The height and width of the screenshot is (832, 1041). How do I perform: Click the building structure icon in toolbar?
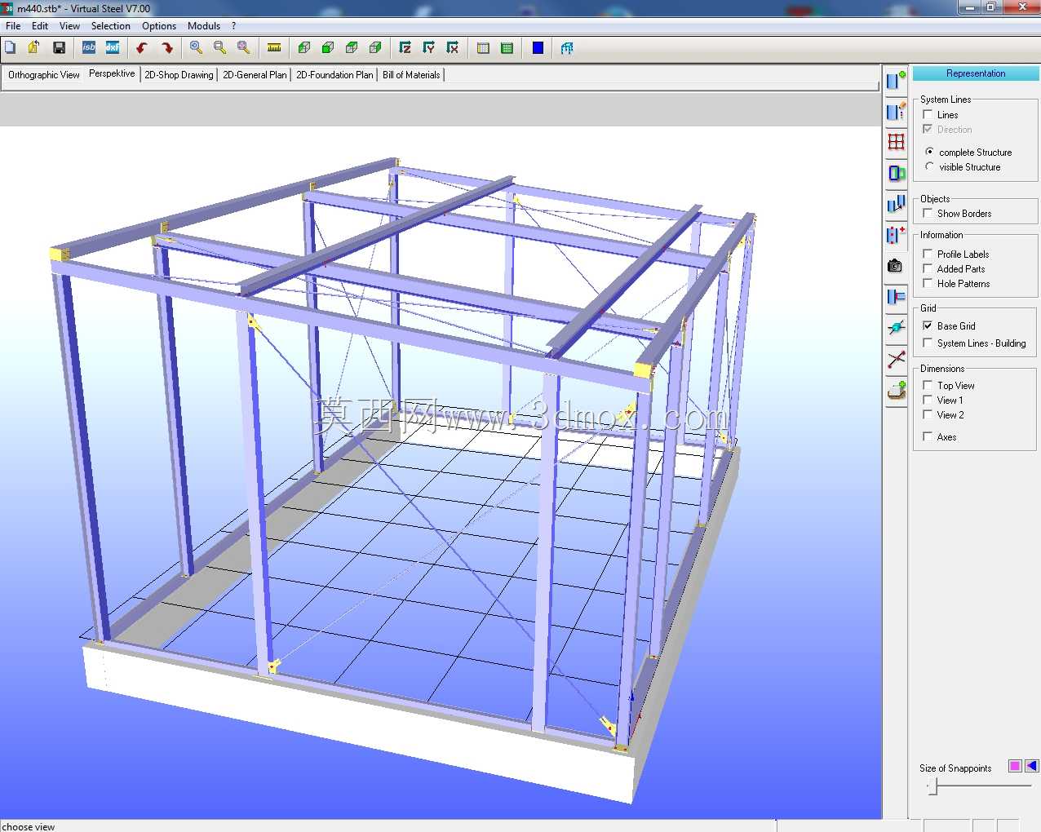click(567, 48)
